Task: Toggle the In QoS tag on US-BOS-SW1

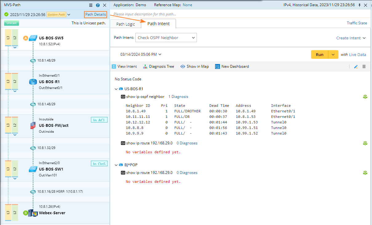Action: coord(99,163)
